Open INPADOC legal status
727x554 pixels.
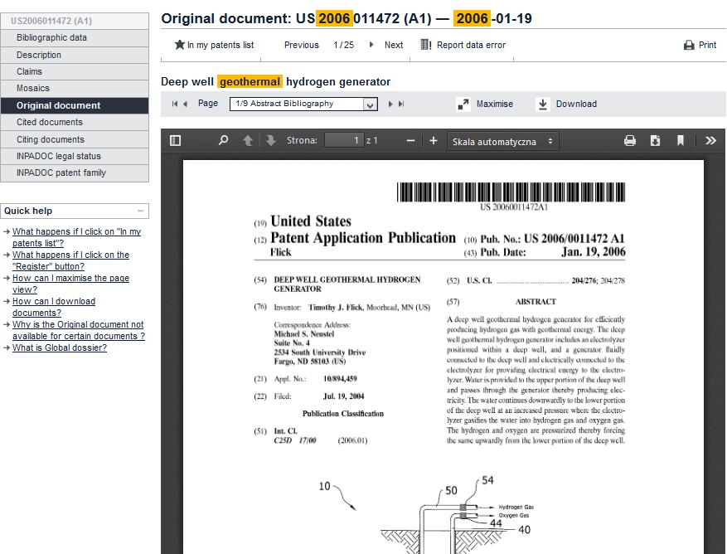click(75, 156)
